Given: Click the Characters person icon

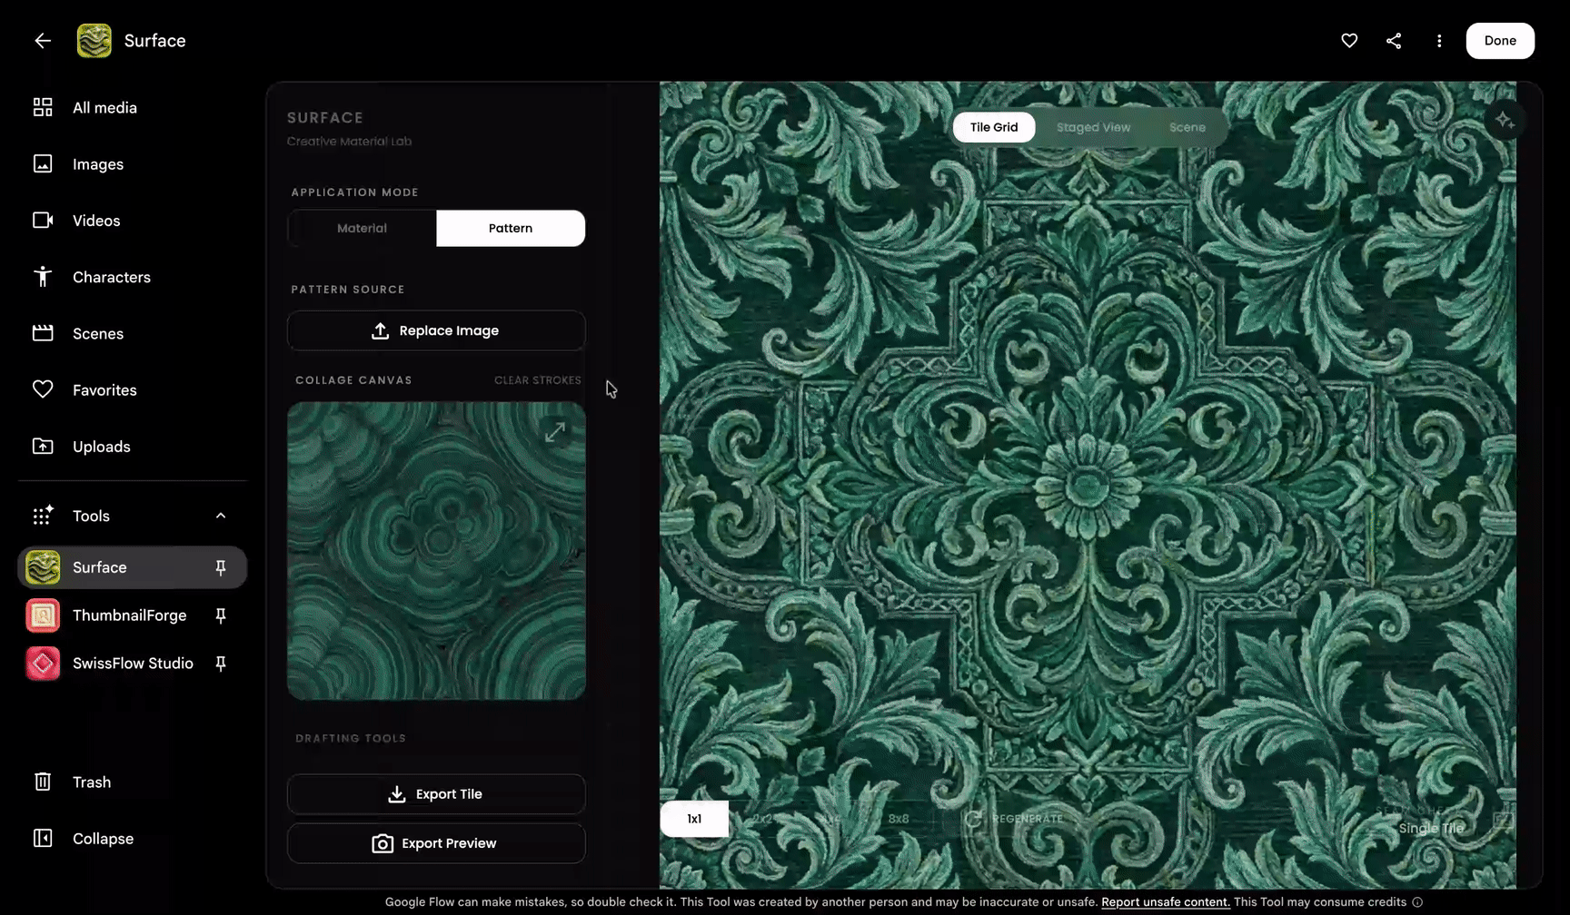Looking at the screenshot, I should [x=43, y=277].
